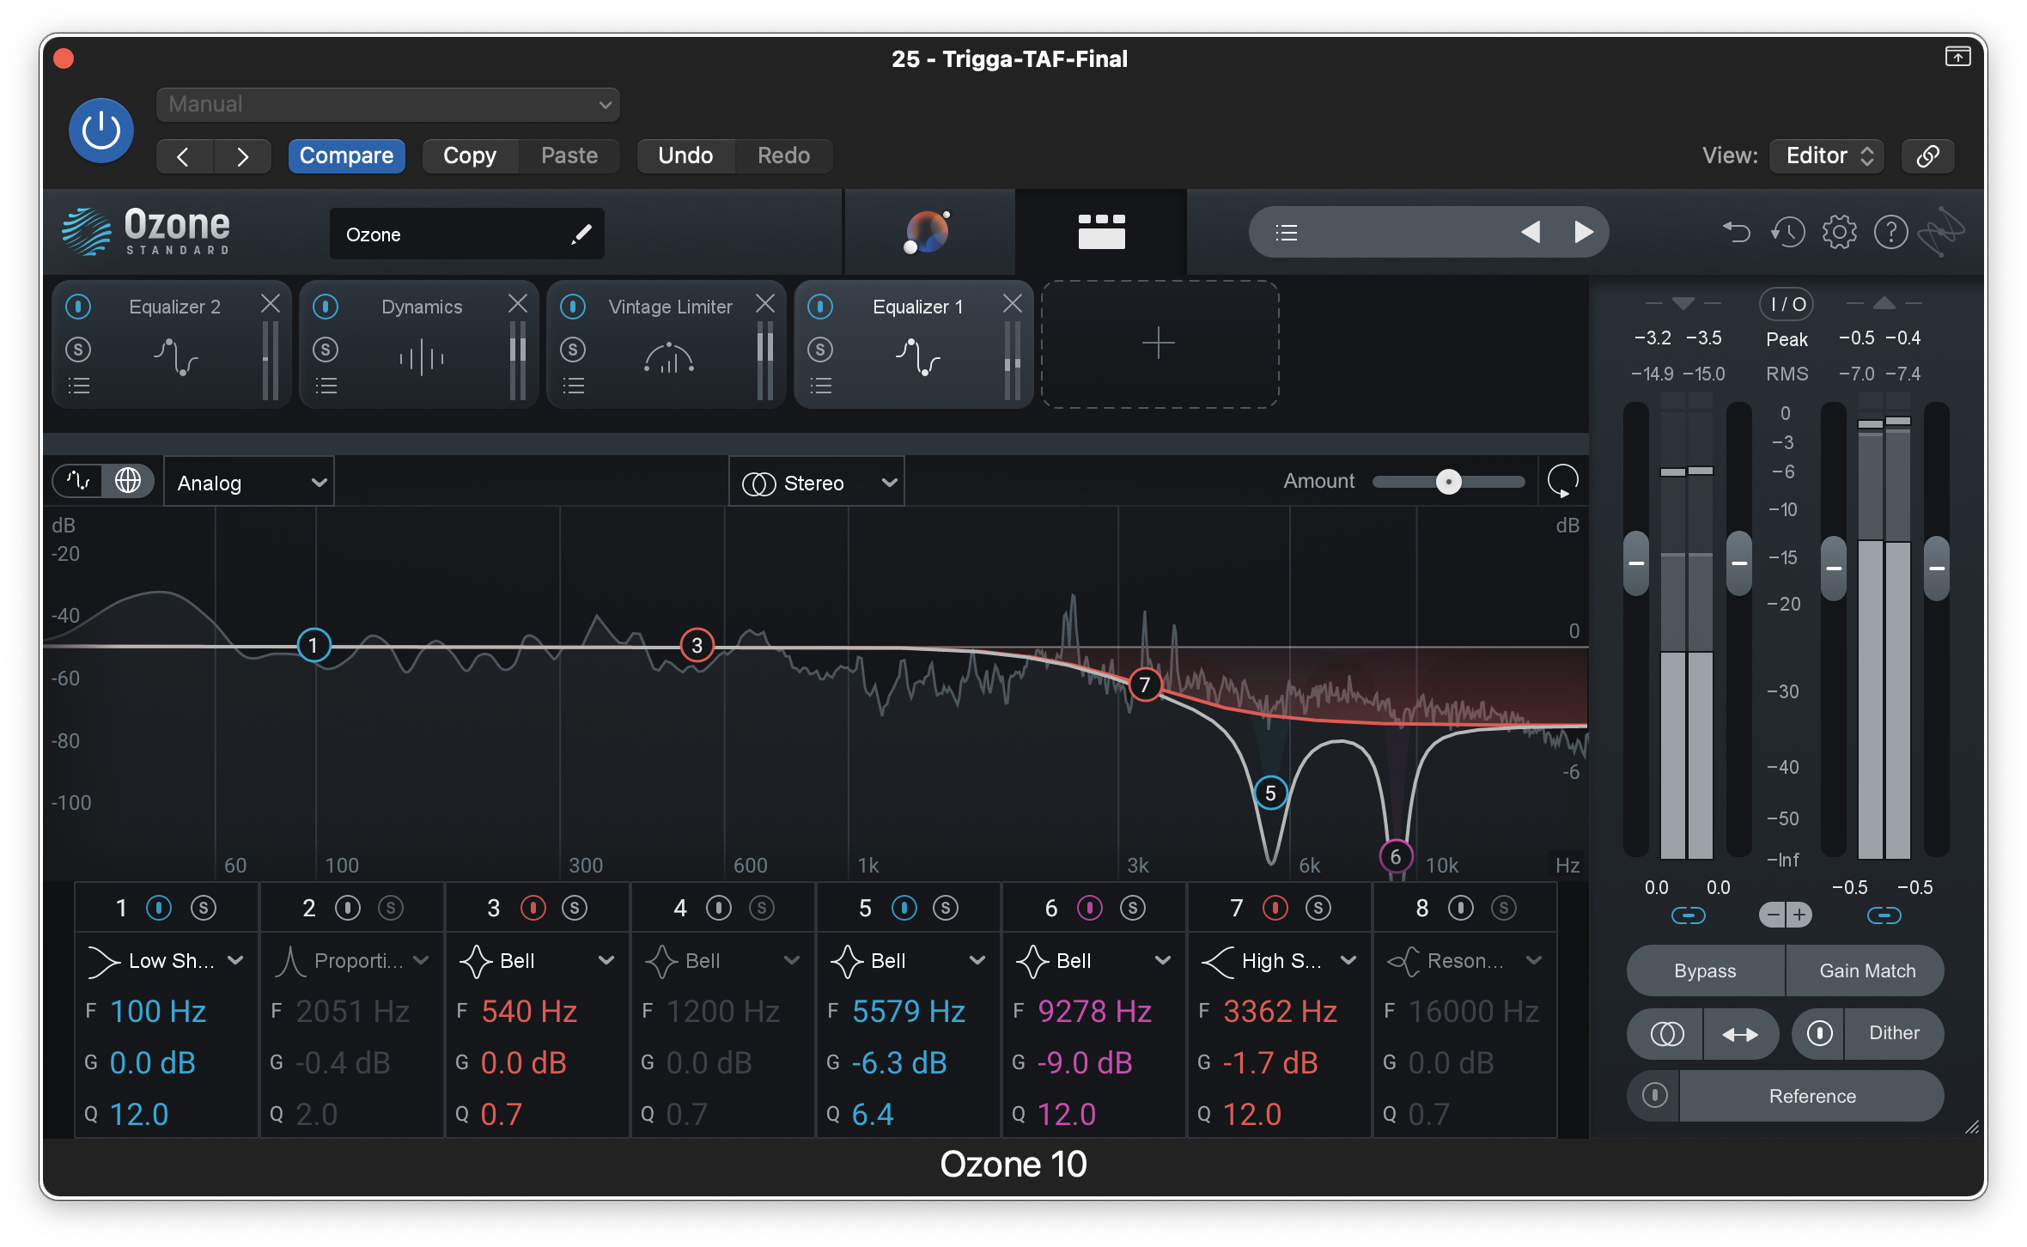
Task: Select EQ node 7 on graph
Action: click(1144, 684)
